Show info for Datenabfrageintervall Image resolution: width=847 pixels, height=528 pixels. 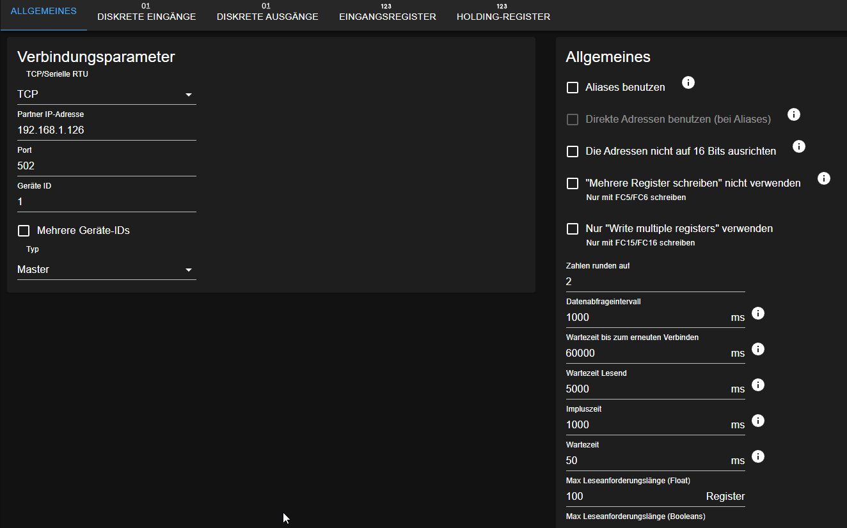point(758,314)
